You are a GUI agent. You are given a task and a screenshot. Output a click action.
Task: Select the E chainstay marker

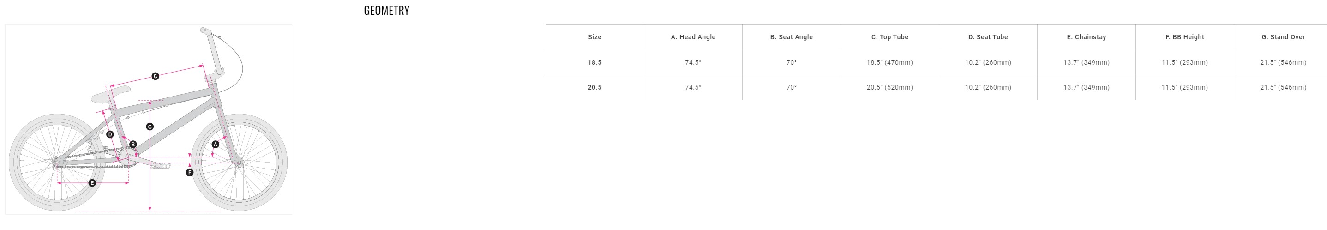pos(93,183)
